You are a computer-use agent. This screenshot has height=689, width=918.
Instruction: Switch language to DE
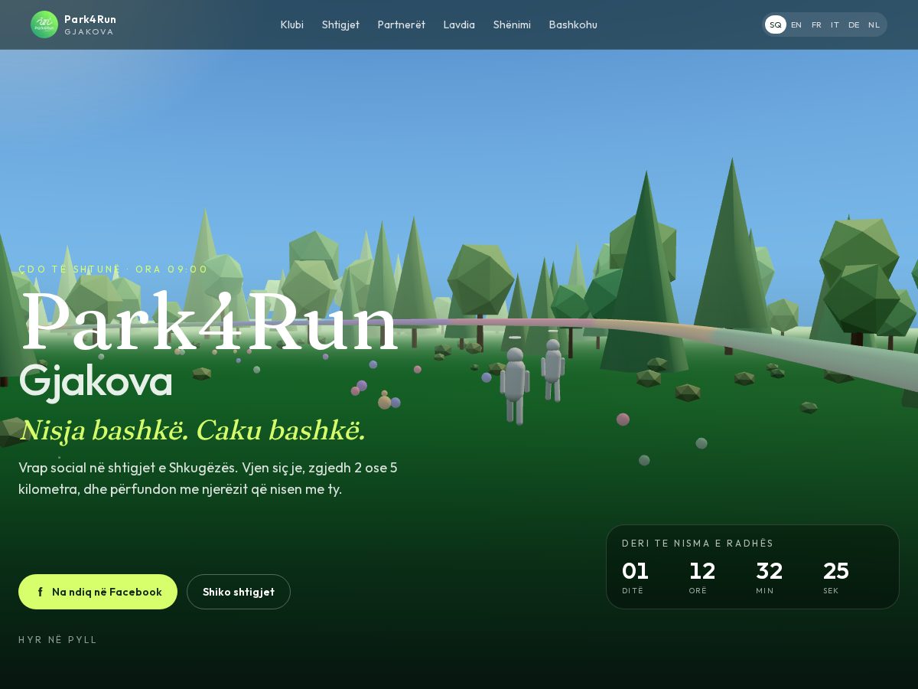coord(854,24)
